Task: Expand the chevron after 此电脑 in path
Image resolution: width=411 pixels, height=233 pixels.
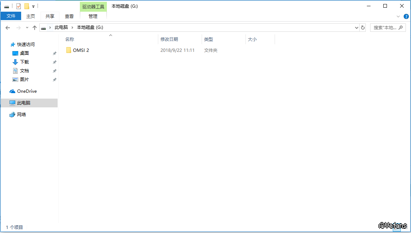Action: point(72,27)
